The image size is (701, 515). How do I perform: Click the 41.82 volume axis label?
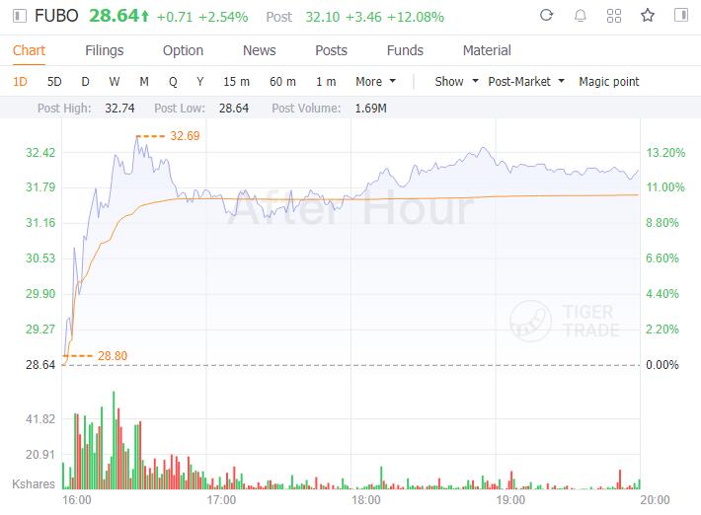click(x=40, y=419)
